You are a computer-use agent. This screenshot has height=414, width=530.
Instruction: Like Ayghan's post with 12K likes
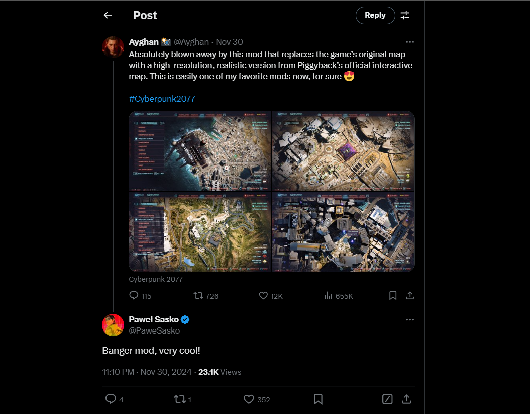pos(263,296)
